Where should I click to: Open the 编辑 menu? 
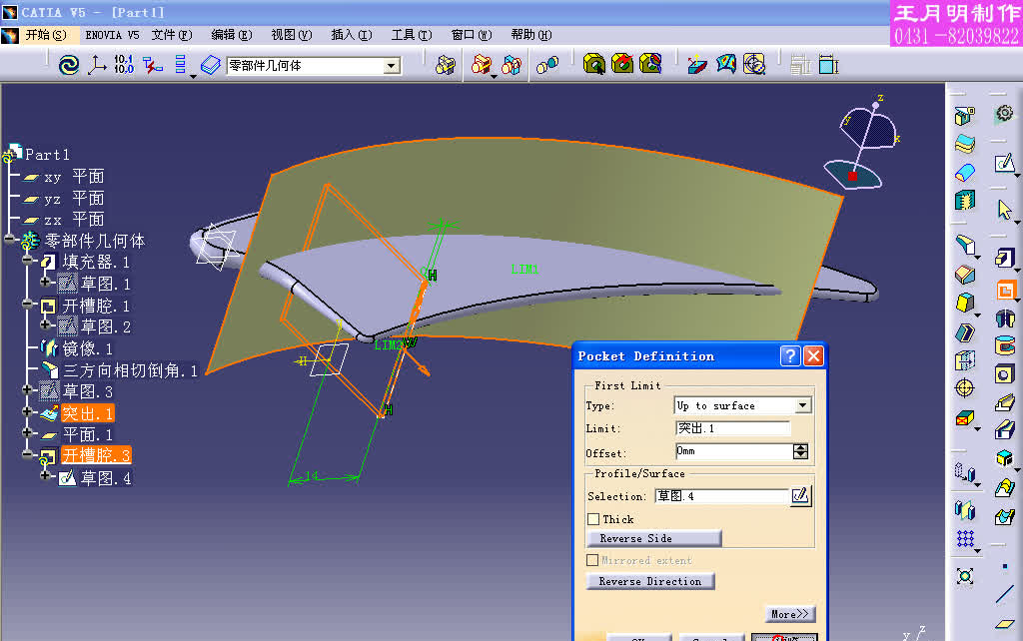click(232, 35)
